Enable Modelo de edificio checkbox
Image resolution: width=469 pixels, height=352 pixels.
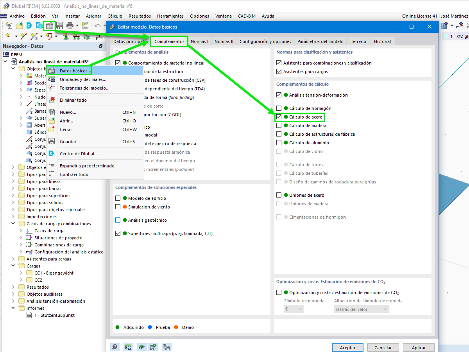tap(118, 198)
